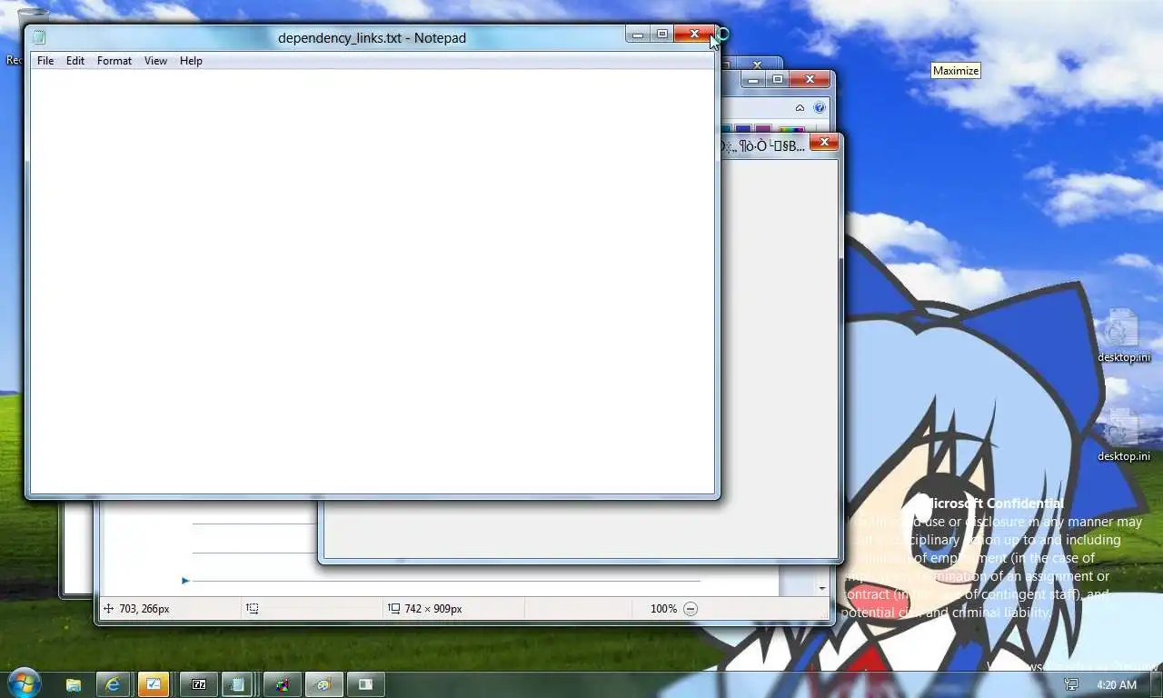Image resolution: width=1163 pixels, height=698 pixels.
Task: Minimize the dependency_links.txt Notepad window
Action: [x=638, y=35]
